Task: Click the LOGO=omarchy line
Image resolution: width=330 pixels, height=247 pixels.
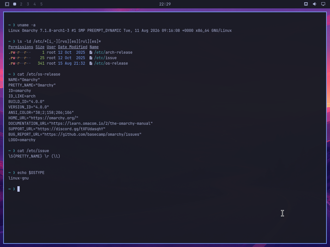Action: click(x=22, y=140)
